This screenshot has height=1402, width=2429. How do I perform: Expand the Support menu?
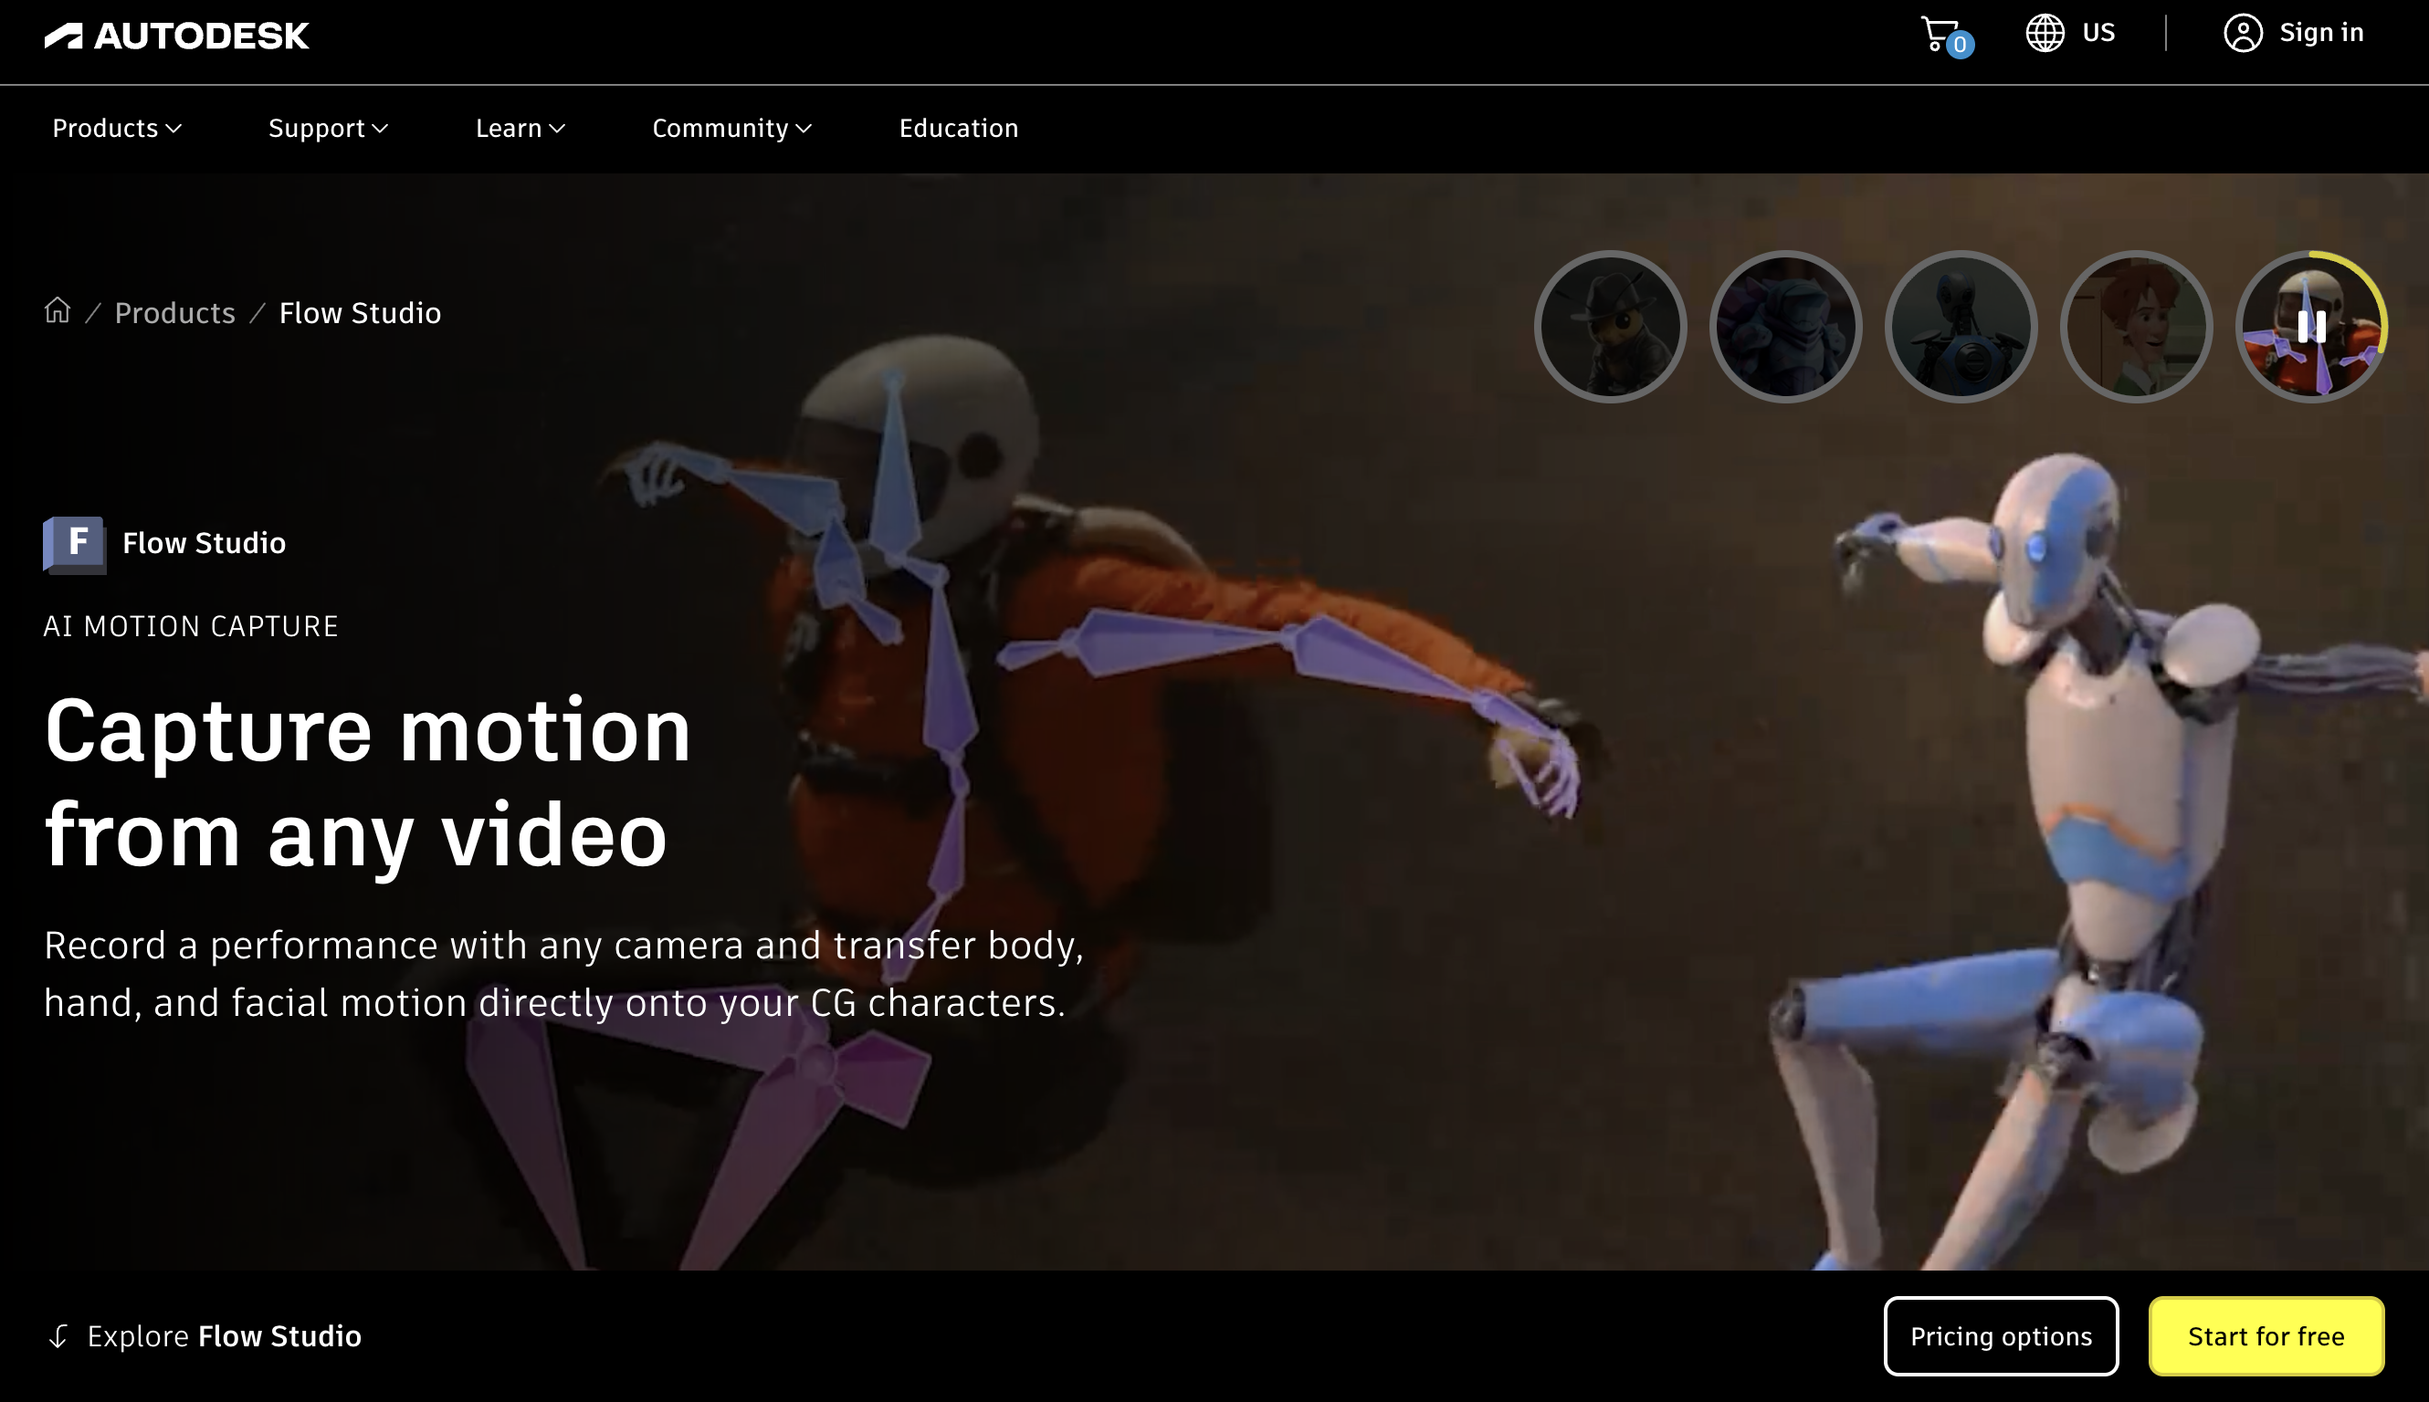point(328,128)
